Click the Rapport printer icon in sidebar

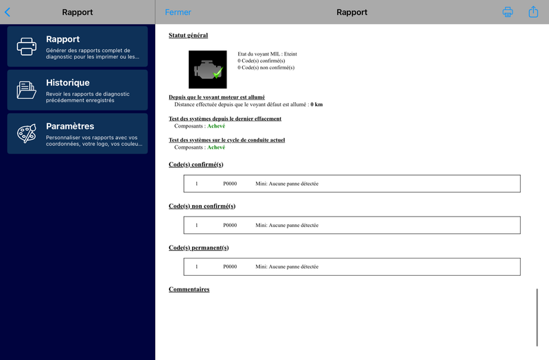coord(27,47)
